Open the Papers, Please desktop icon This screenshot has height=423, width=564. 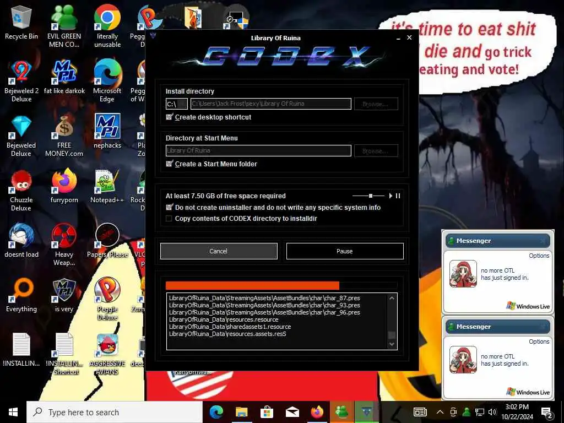click(x=107, y=240)
